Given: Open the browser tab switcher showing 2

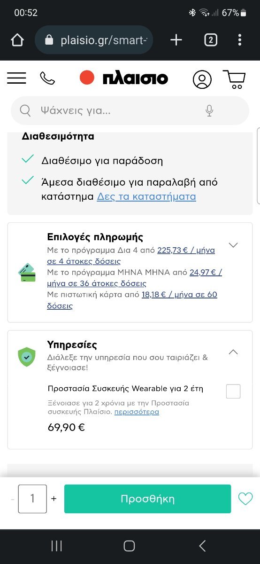Looking at the screenshot, I should (210, 40).
